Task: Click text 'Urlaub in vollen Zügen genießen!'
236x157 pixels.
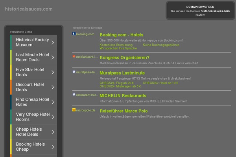Action: pyautogui.click(x=123, y=117)
